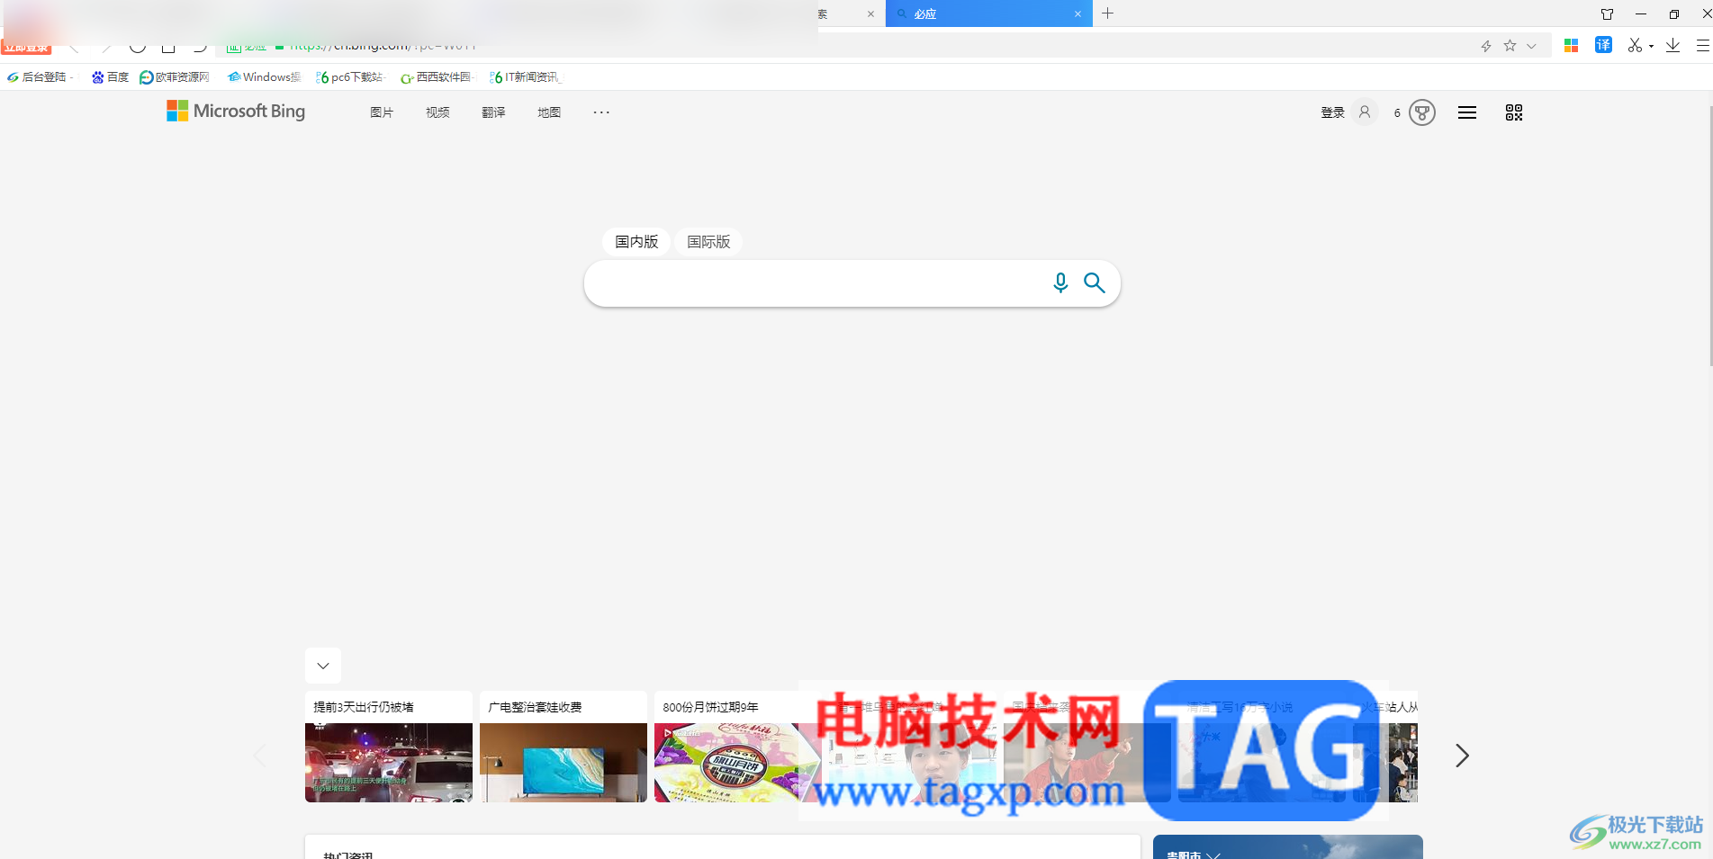Open the IT新闻资讯 bookmark
Image resolution: width=1713 pixels, height=859 pixels.
(x=526, y=77)
